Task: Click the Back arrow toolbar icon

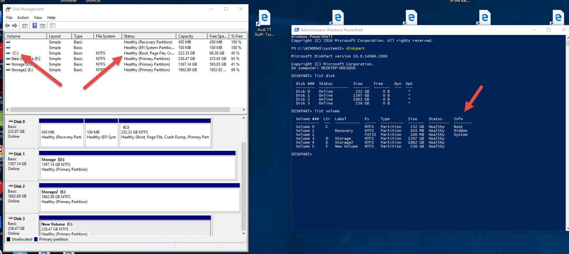Action: pos(7,26)
